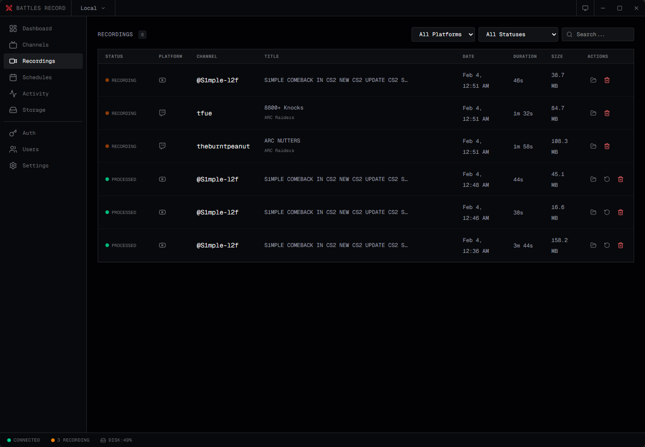Switch to the Schedules section
Screen dimensions: 645x447
click(x=36, y=77)
